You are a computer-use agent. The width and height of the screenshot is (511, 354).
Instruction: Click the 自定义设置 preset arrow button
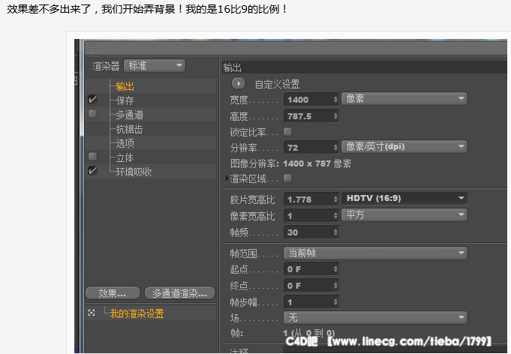[239, 84]
